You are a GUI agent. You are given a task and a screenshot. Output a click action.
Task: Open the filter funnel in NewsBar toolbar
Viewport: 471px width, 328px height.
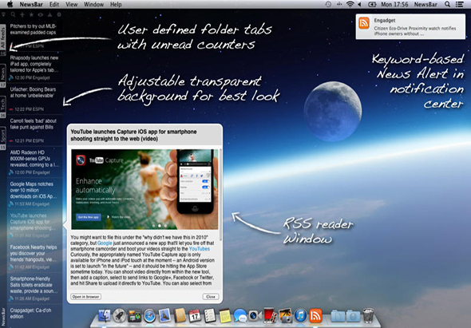[3, 14]
